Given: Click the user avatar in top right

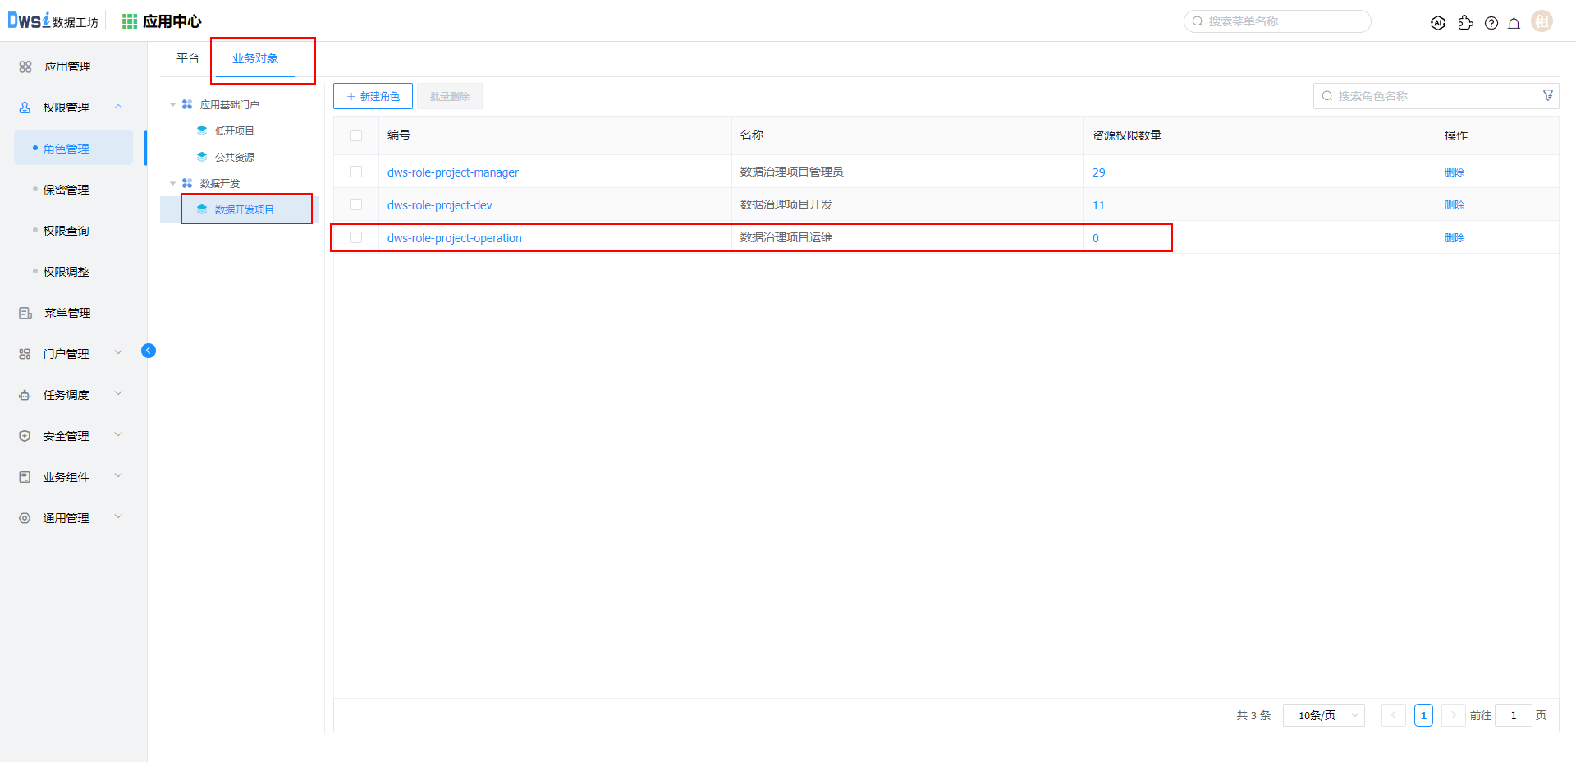Looking at the screenshot, I should pyautogui.click(x=1542, y=21).
